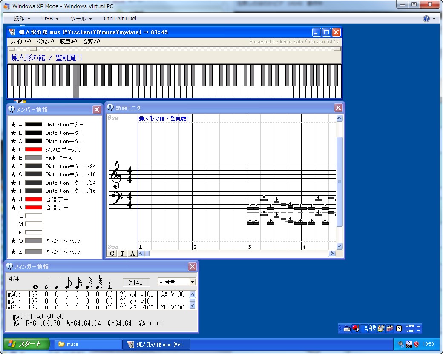The height and width of the screenshot is (354, 443).
Task: Open the 音源(V) menu
Action: tap(91, 42)
